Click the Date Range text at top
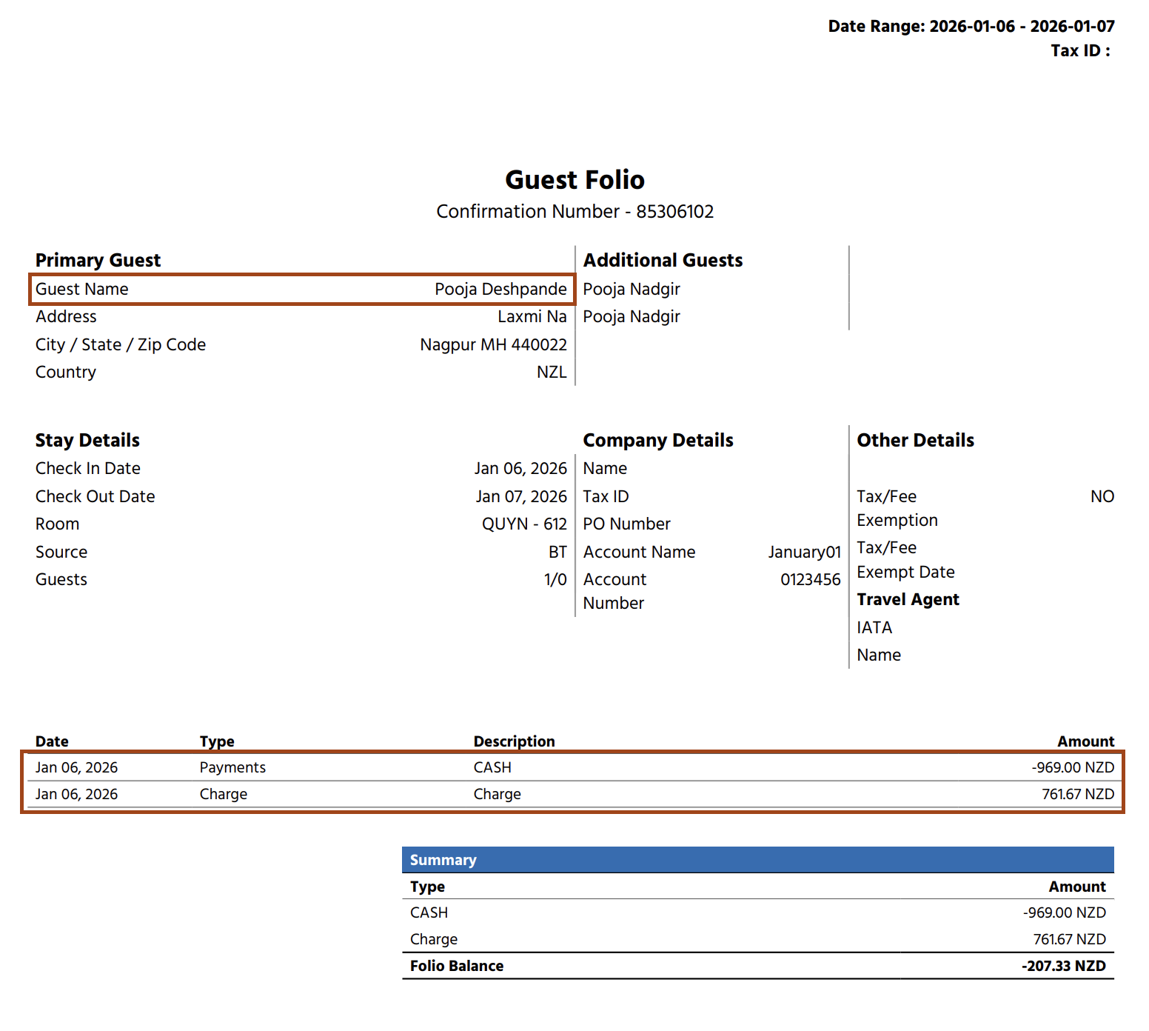The height and width of the screenshot is (1031, 1149). tap(971, 27)
